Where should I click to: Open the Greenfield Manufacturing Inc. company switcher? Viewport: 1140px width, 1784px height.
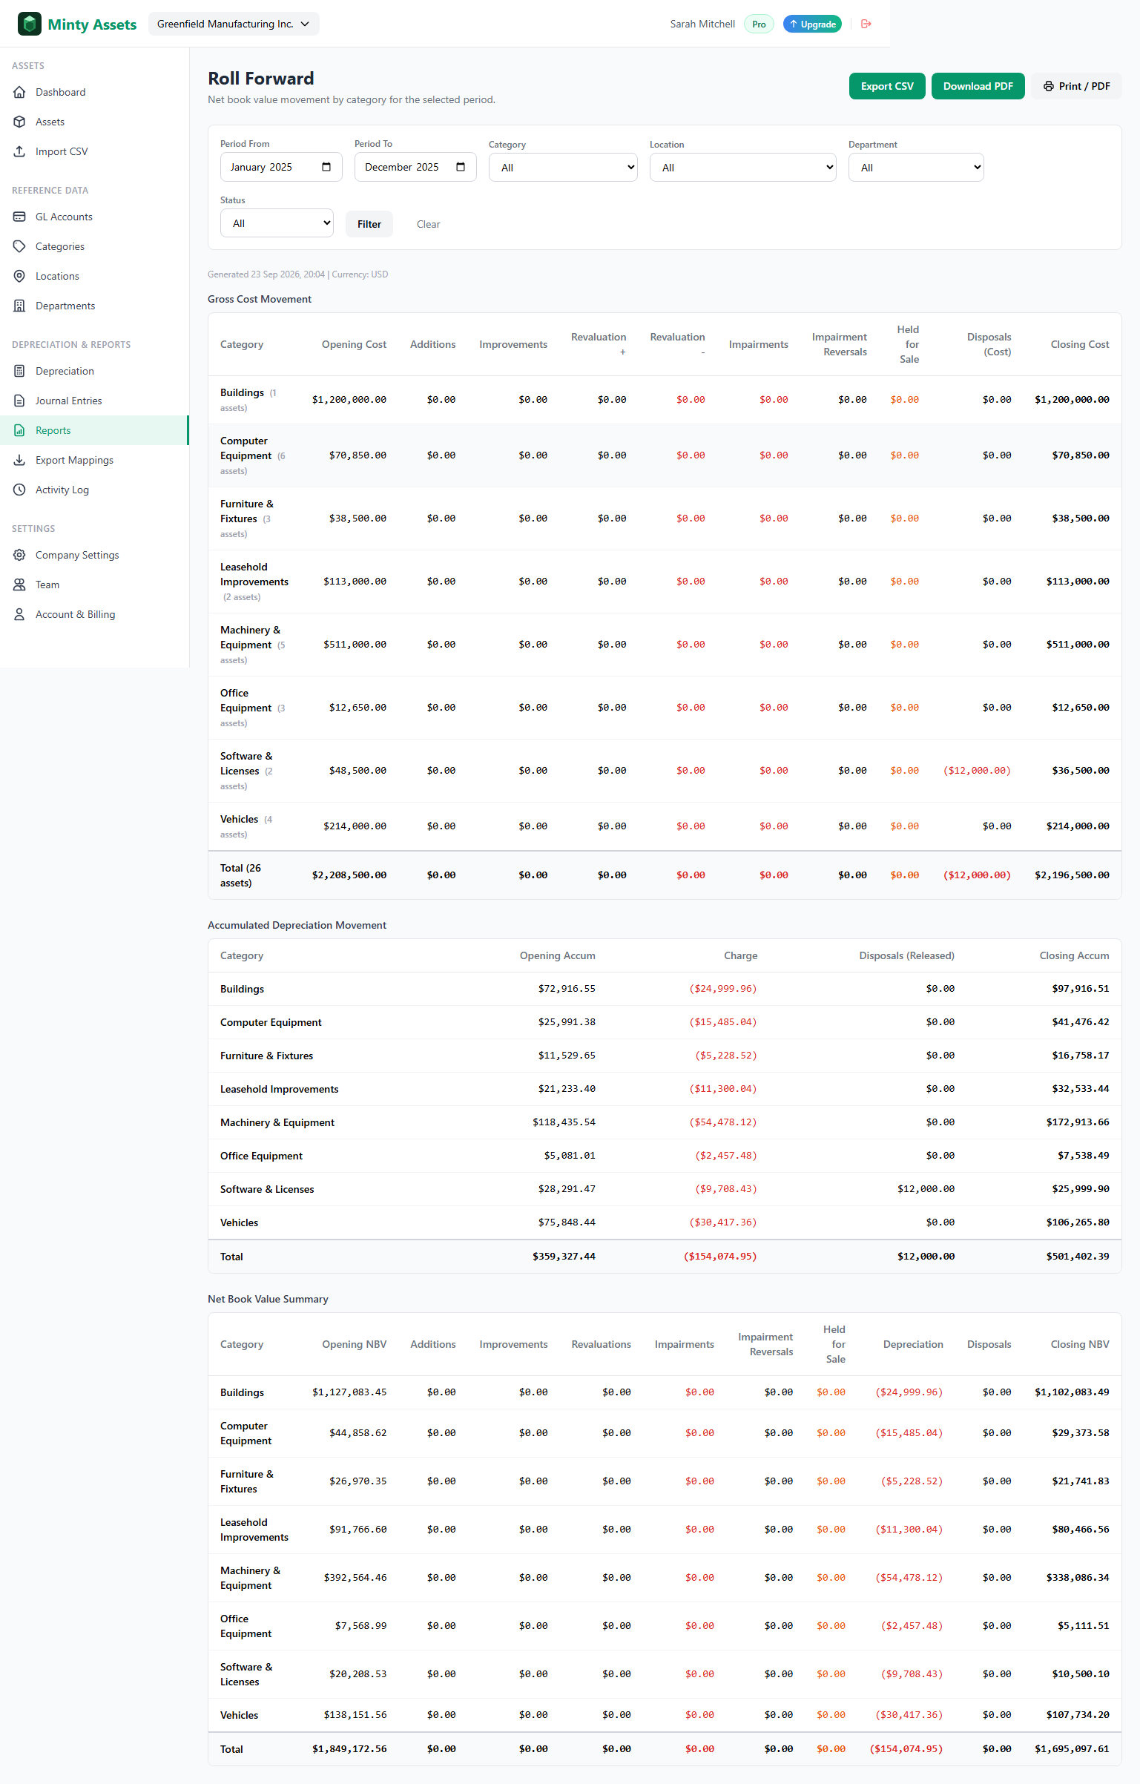tap(234, 24)
